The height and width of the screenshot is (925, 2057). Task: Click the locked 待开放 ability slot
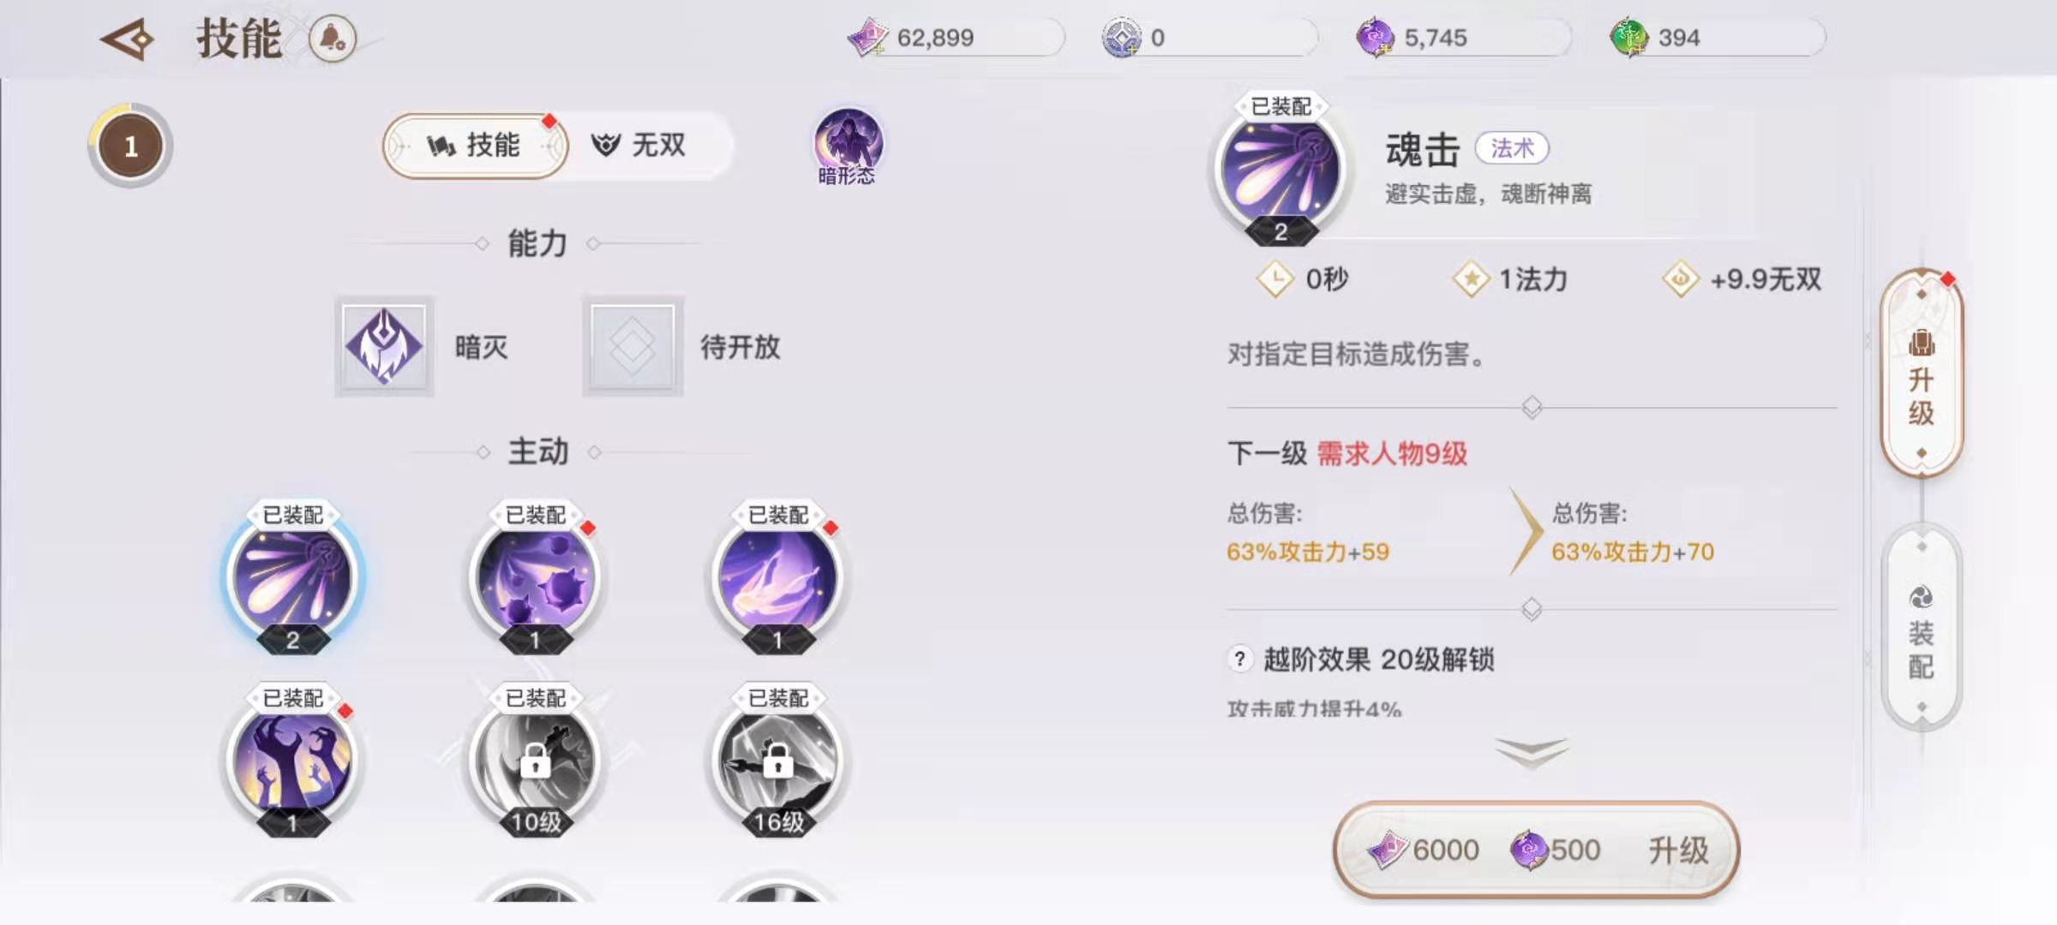(x=633, y=346)
